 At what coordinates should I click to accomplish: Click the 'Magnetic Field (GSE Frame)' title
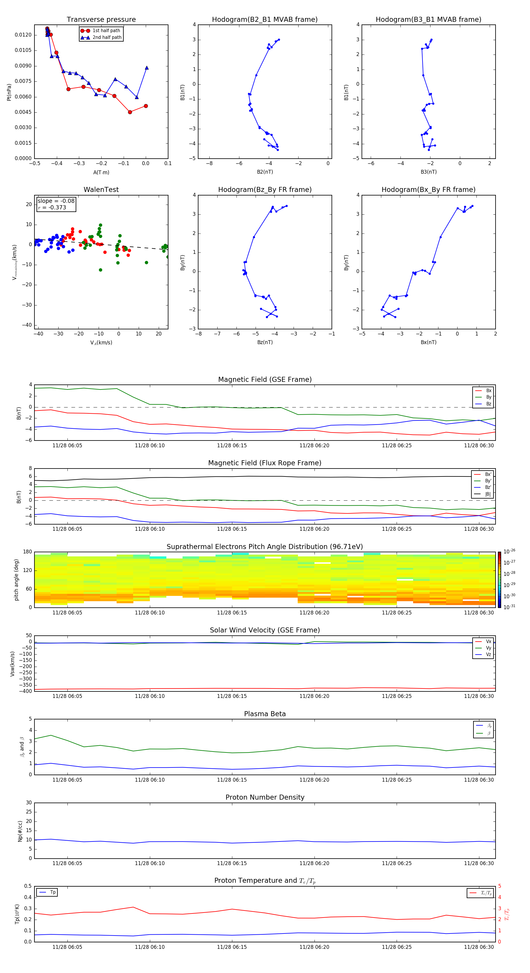pos(265,379)
